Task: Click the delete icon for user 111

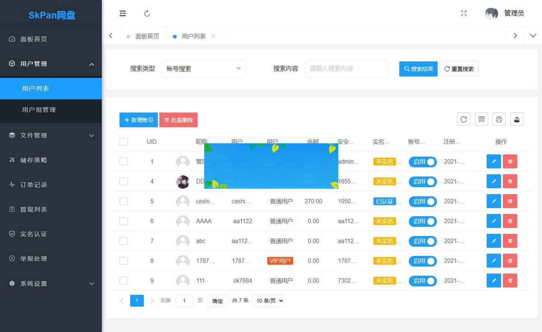Action: point(510,280)
